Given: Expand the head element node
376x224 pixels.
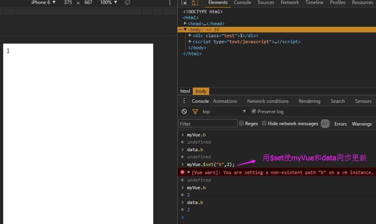Looking at the screenshot, I should pyautogui.click(x=185, y=24).
